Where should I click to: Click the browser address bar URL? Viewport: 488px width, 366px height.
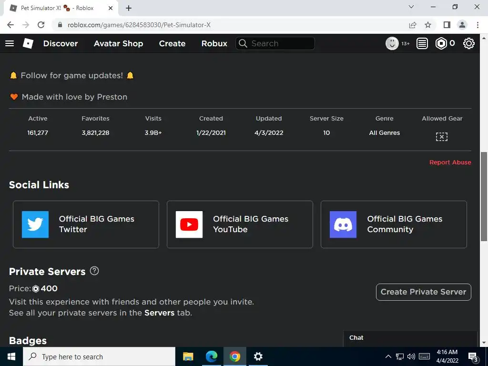pyautogui.click(x=139, y=25)
